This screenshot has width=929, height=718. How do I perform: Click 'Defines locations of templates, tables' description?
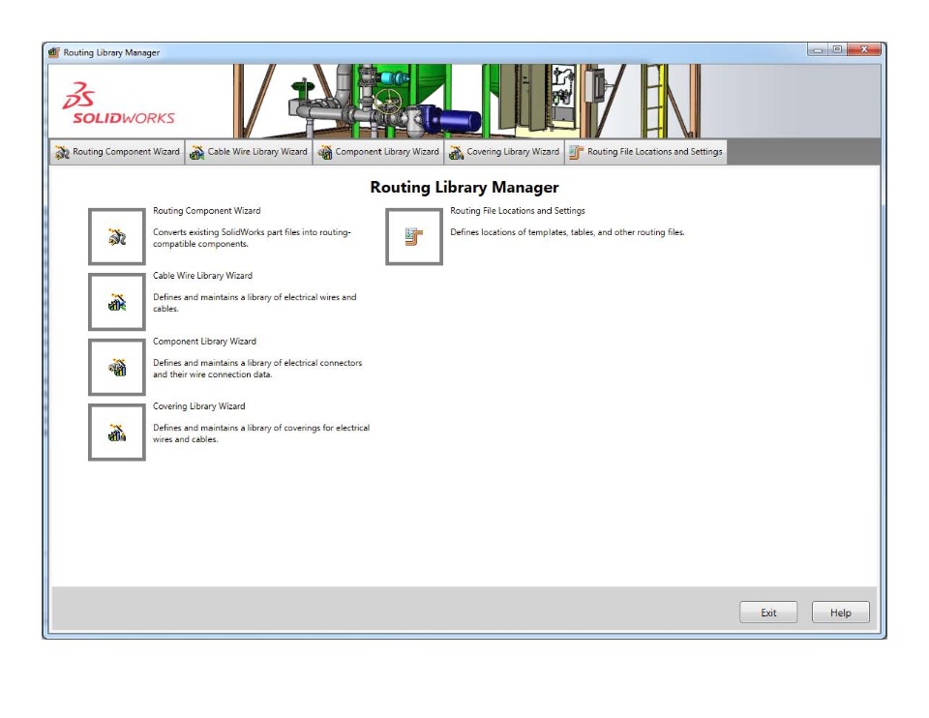click(x=567, y=232)
